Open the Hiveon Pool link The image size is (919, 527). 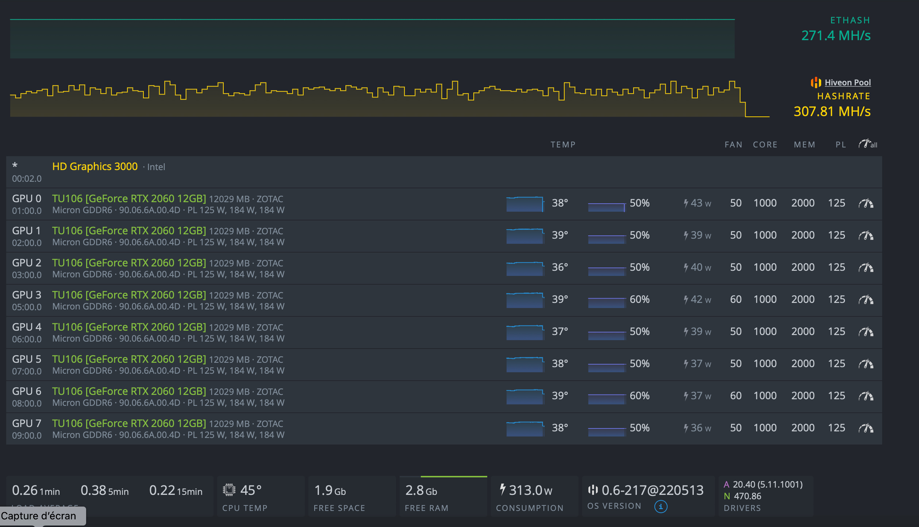847,83
